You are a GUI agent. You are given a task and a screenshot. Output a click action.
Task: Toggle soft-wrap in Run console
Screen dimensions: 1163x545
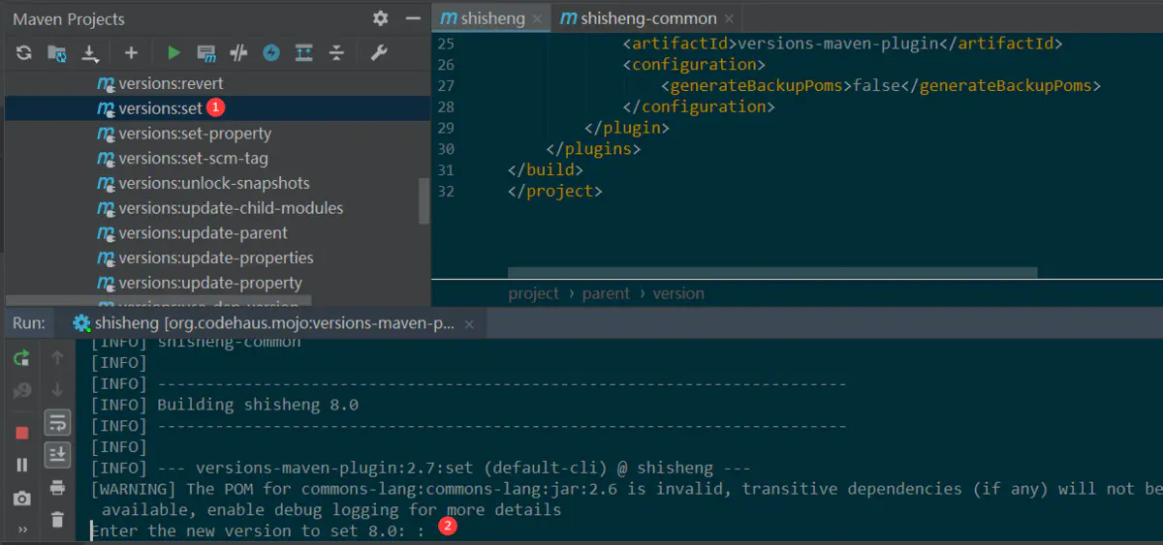[x=57, y=423]
